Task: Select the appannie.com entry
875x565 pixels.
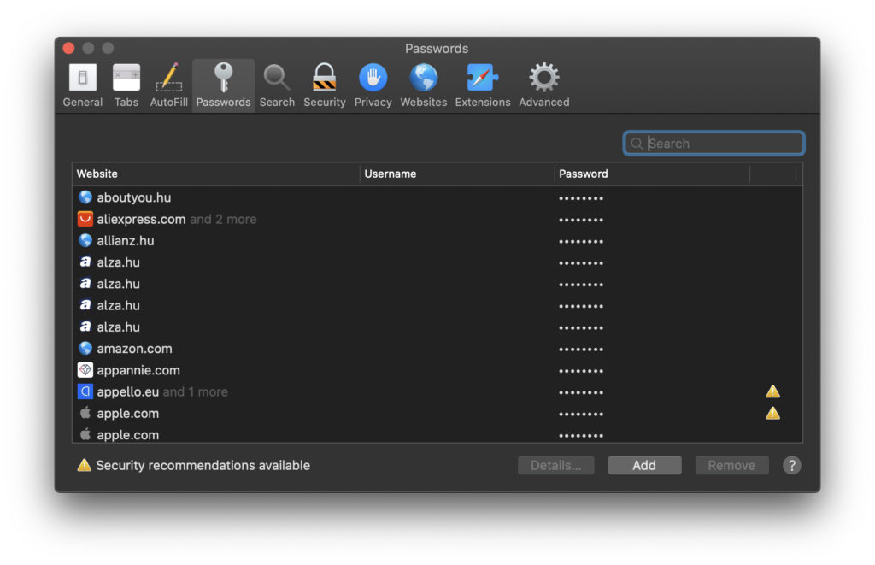Action: coord(437,370)
